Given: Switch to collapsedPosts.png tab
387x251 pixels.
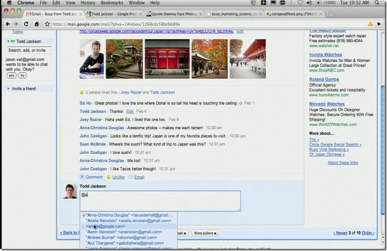Looking at the screenshot, I should point(293,14).
